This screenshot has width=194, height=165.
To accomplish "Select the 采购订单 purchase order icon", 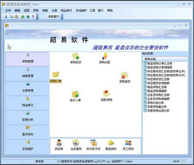I will (56, 77).
